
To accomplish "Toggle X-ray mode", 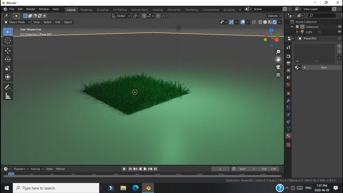I will coord(254,22).
